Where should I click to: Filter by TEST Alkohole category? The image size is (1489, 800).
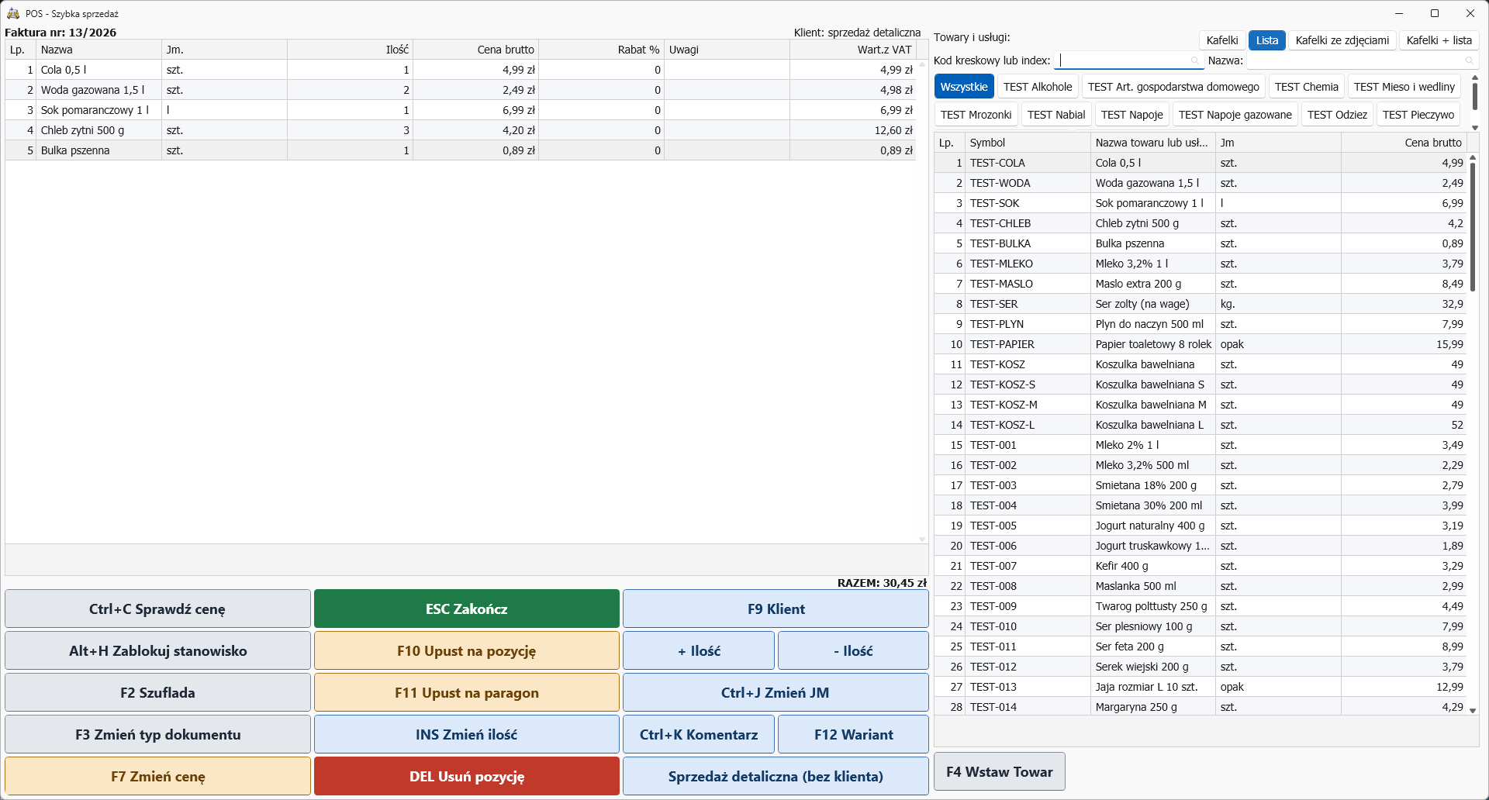(1038, 87)
